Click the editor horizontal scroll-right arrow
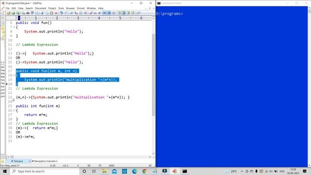Viewport: 311px width, 175px height. point(150,157)
